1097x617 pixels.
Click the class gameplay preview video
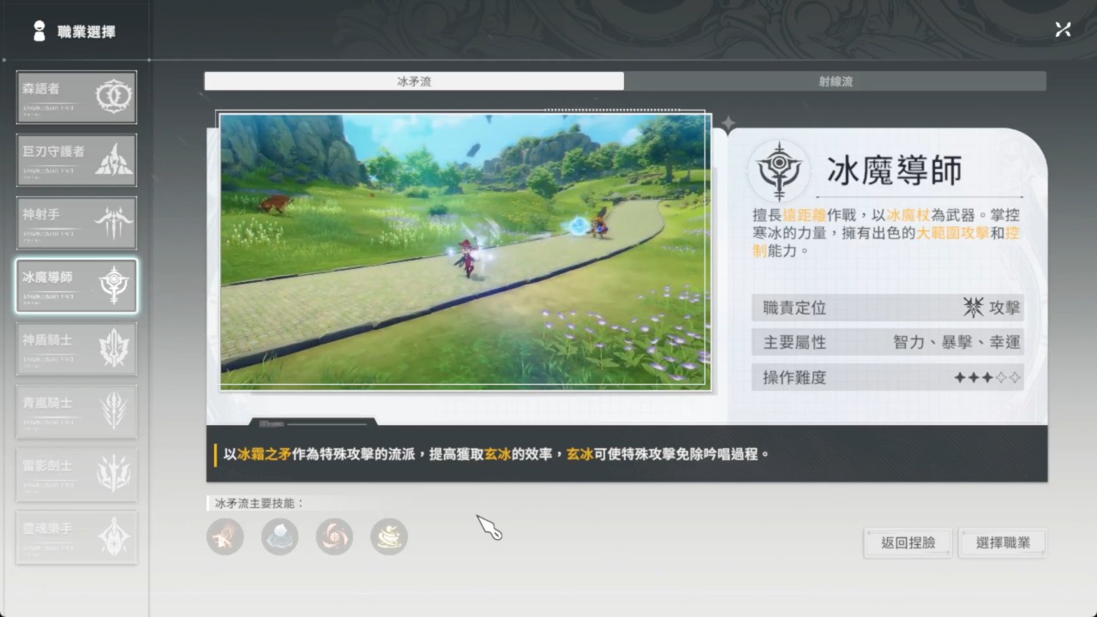tap(465, 251)
